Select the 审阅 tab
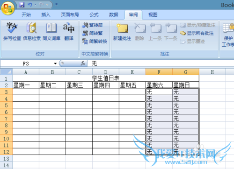This screenshot has height=169, width=234. (x=133, y=15)
